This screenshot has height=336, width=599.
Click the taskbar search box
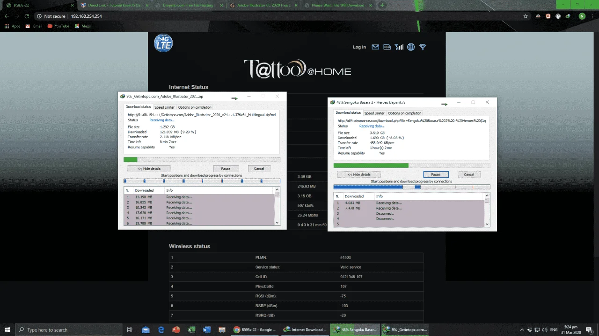click(68, 329)
